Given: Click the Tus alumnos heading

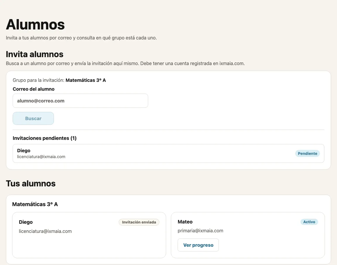Looking at the screenshot, I should pos(31,184).
